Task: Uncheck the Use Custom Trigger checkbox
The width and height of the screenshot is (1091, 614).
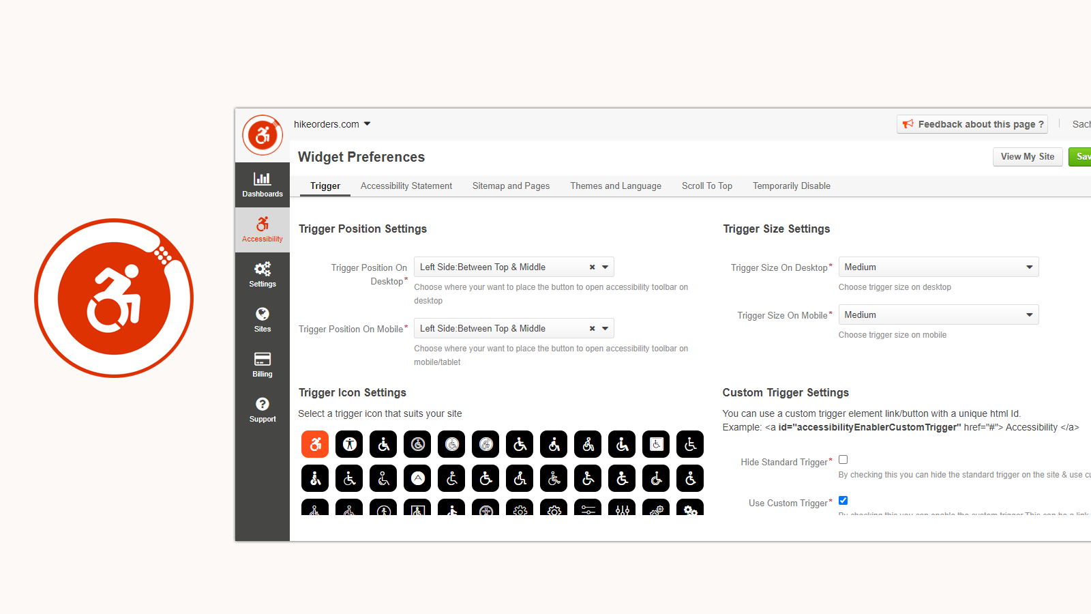Action: [x=843, y=501]
